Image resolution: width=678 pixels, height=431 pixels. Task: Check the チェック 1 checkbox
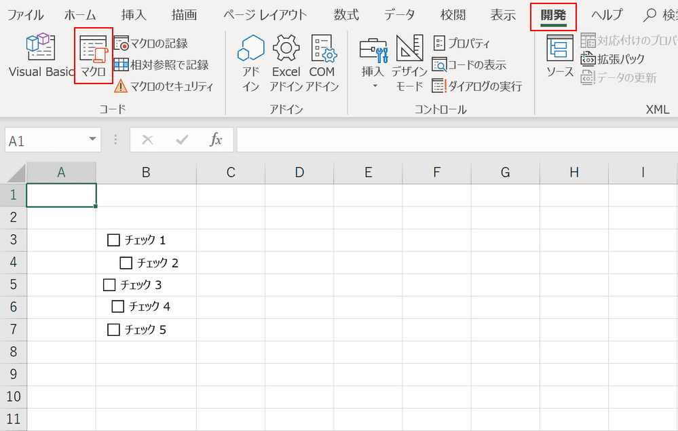[113, 240]
